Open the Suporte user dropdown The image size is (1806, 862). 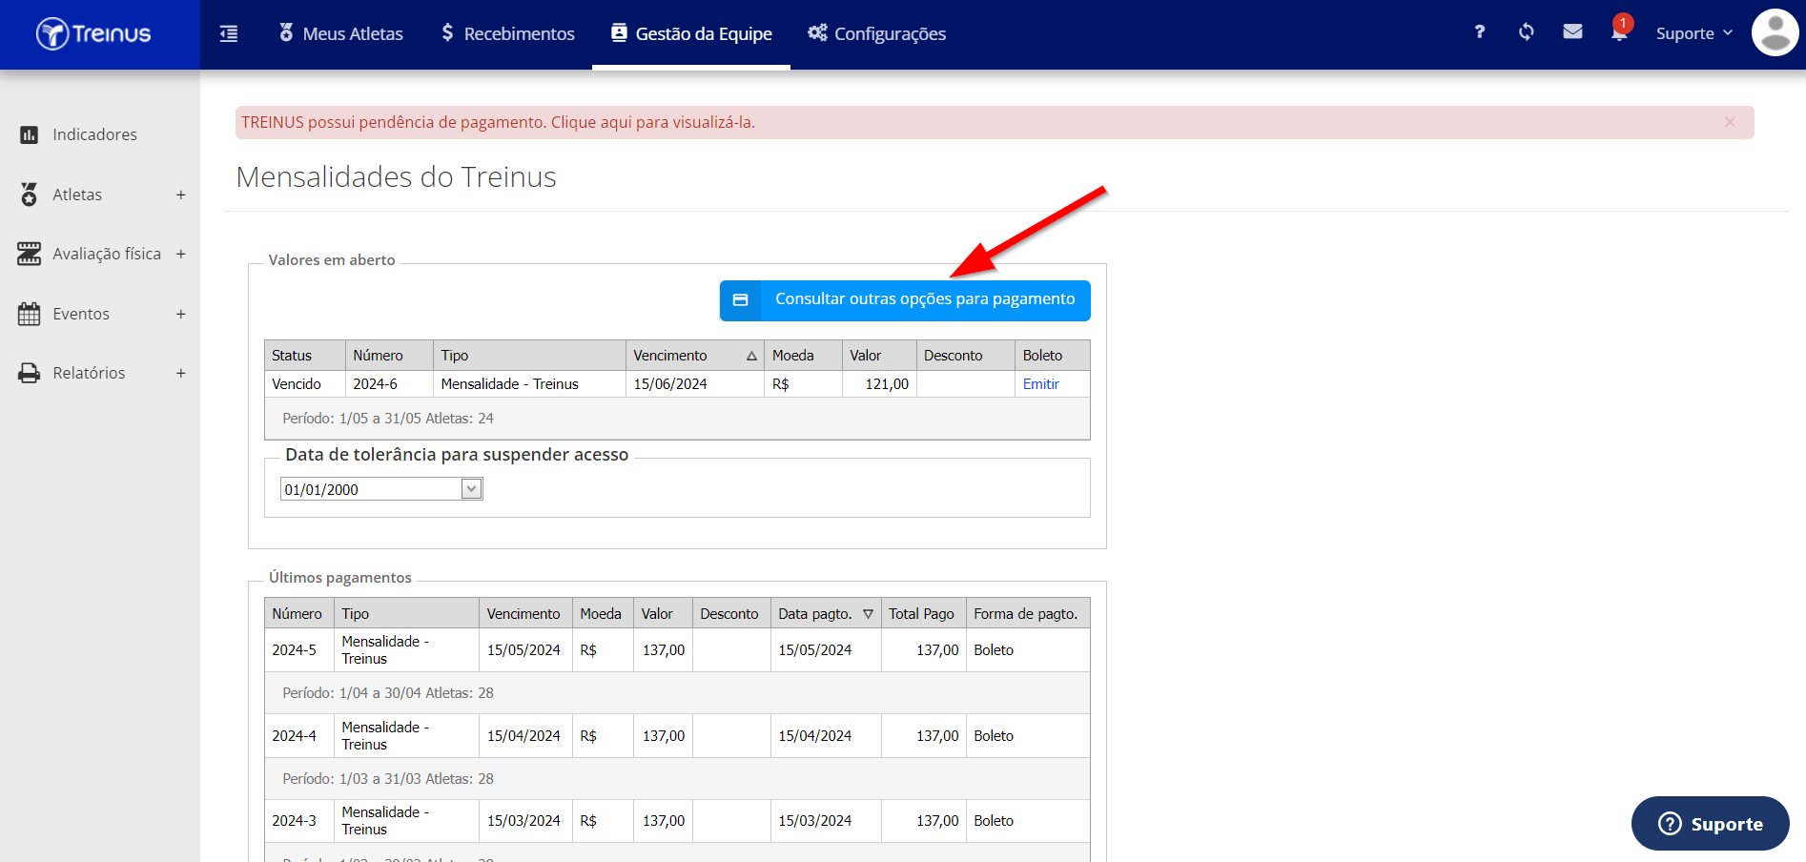[1694, 33]
